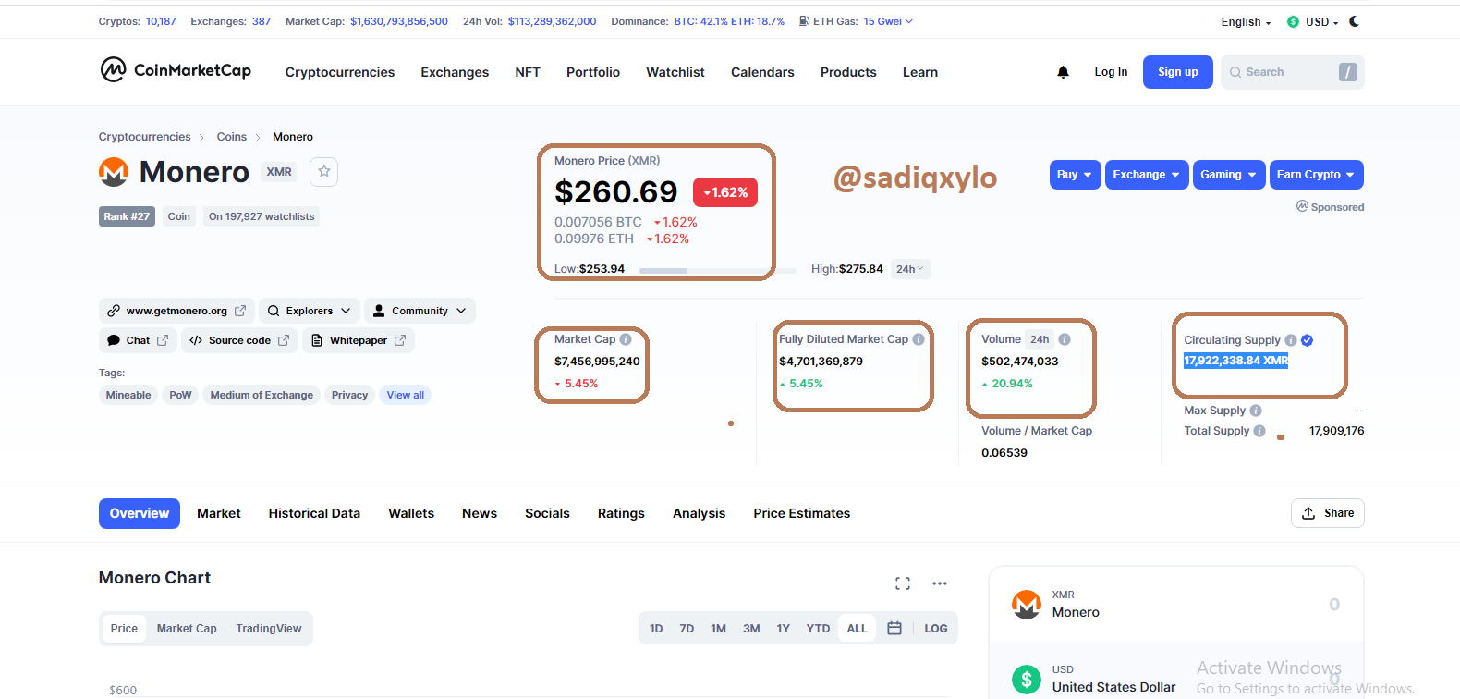This screenshot has height=699, width=1460.
Task: Open the Portfolio page
Action: click(593, 72)
